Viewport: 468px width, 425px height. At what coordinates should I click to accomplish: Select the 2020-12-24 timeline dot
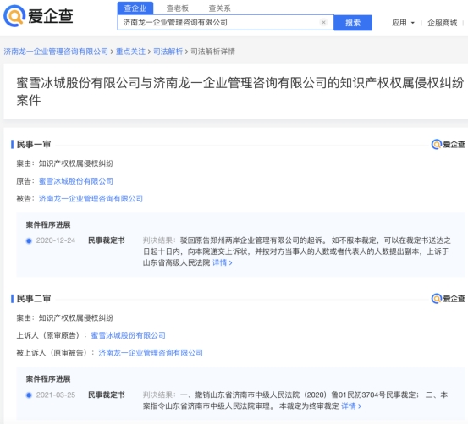pos(29,240)
